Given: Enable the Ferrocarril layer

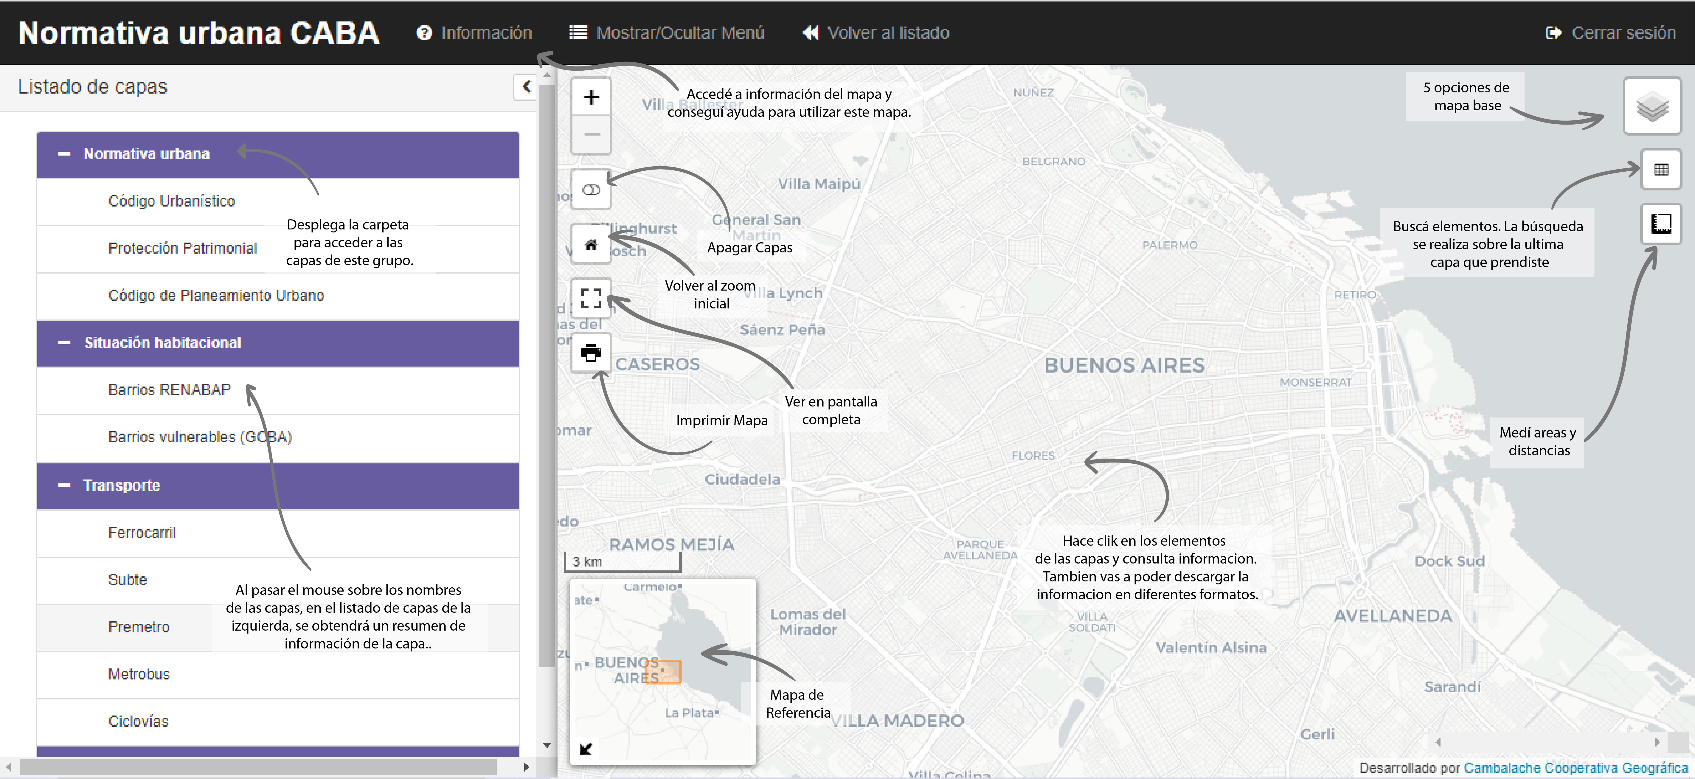Looking at the screenshot, I should tap(278, 533).
